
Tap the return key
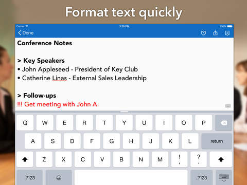point(217,141)
